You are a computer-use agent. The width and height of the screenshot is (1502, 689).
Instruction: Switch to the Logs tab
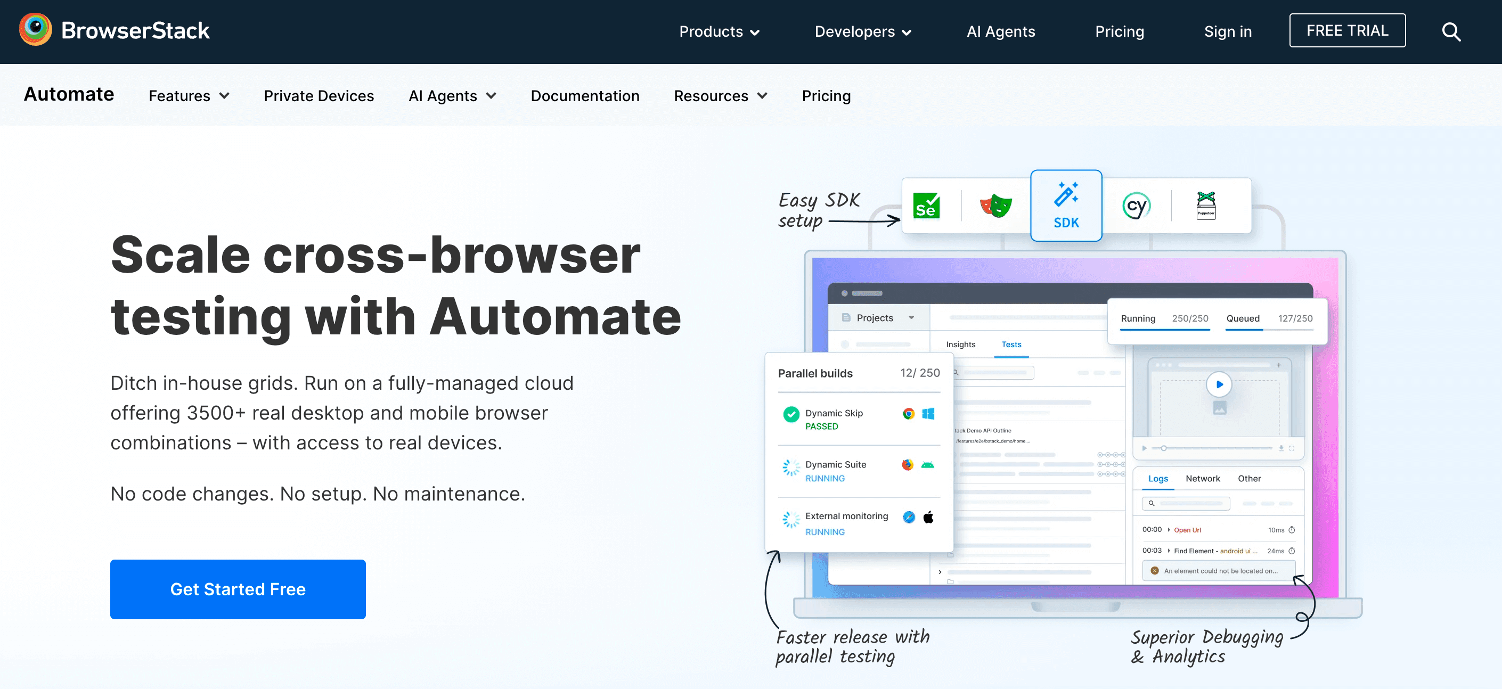(1157, 479)
